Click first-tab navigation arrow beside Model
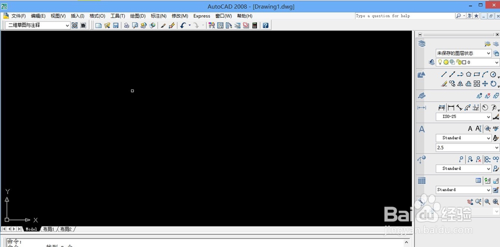 (4, 229)
